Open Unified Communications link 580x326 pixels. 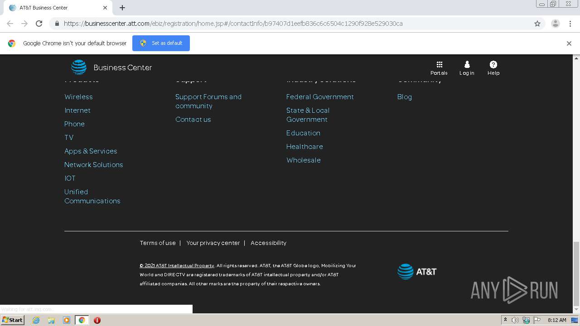tap(92, 197)
